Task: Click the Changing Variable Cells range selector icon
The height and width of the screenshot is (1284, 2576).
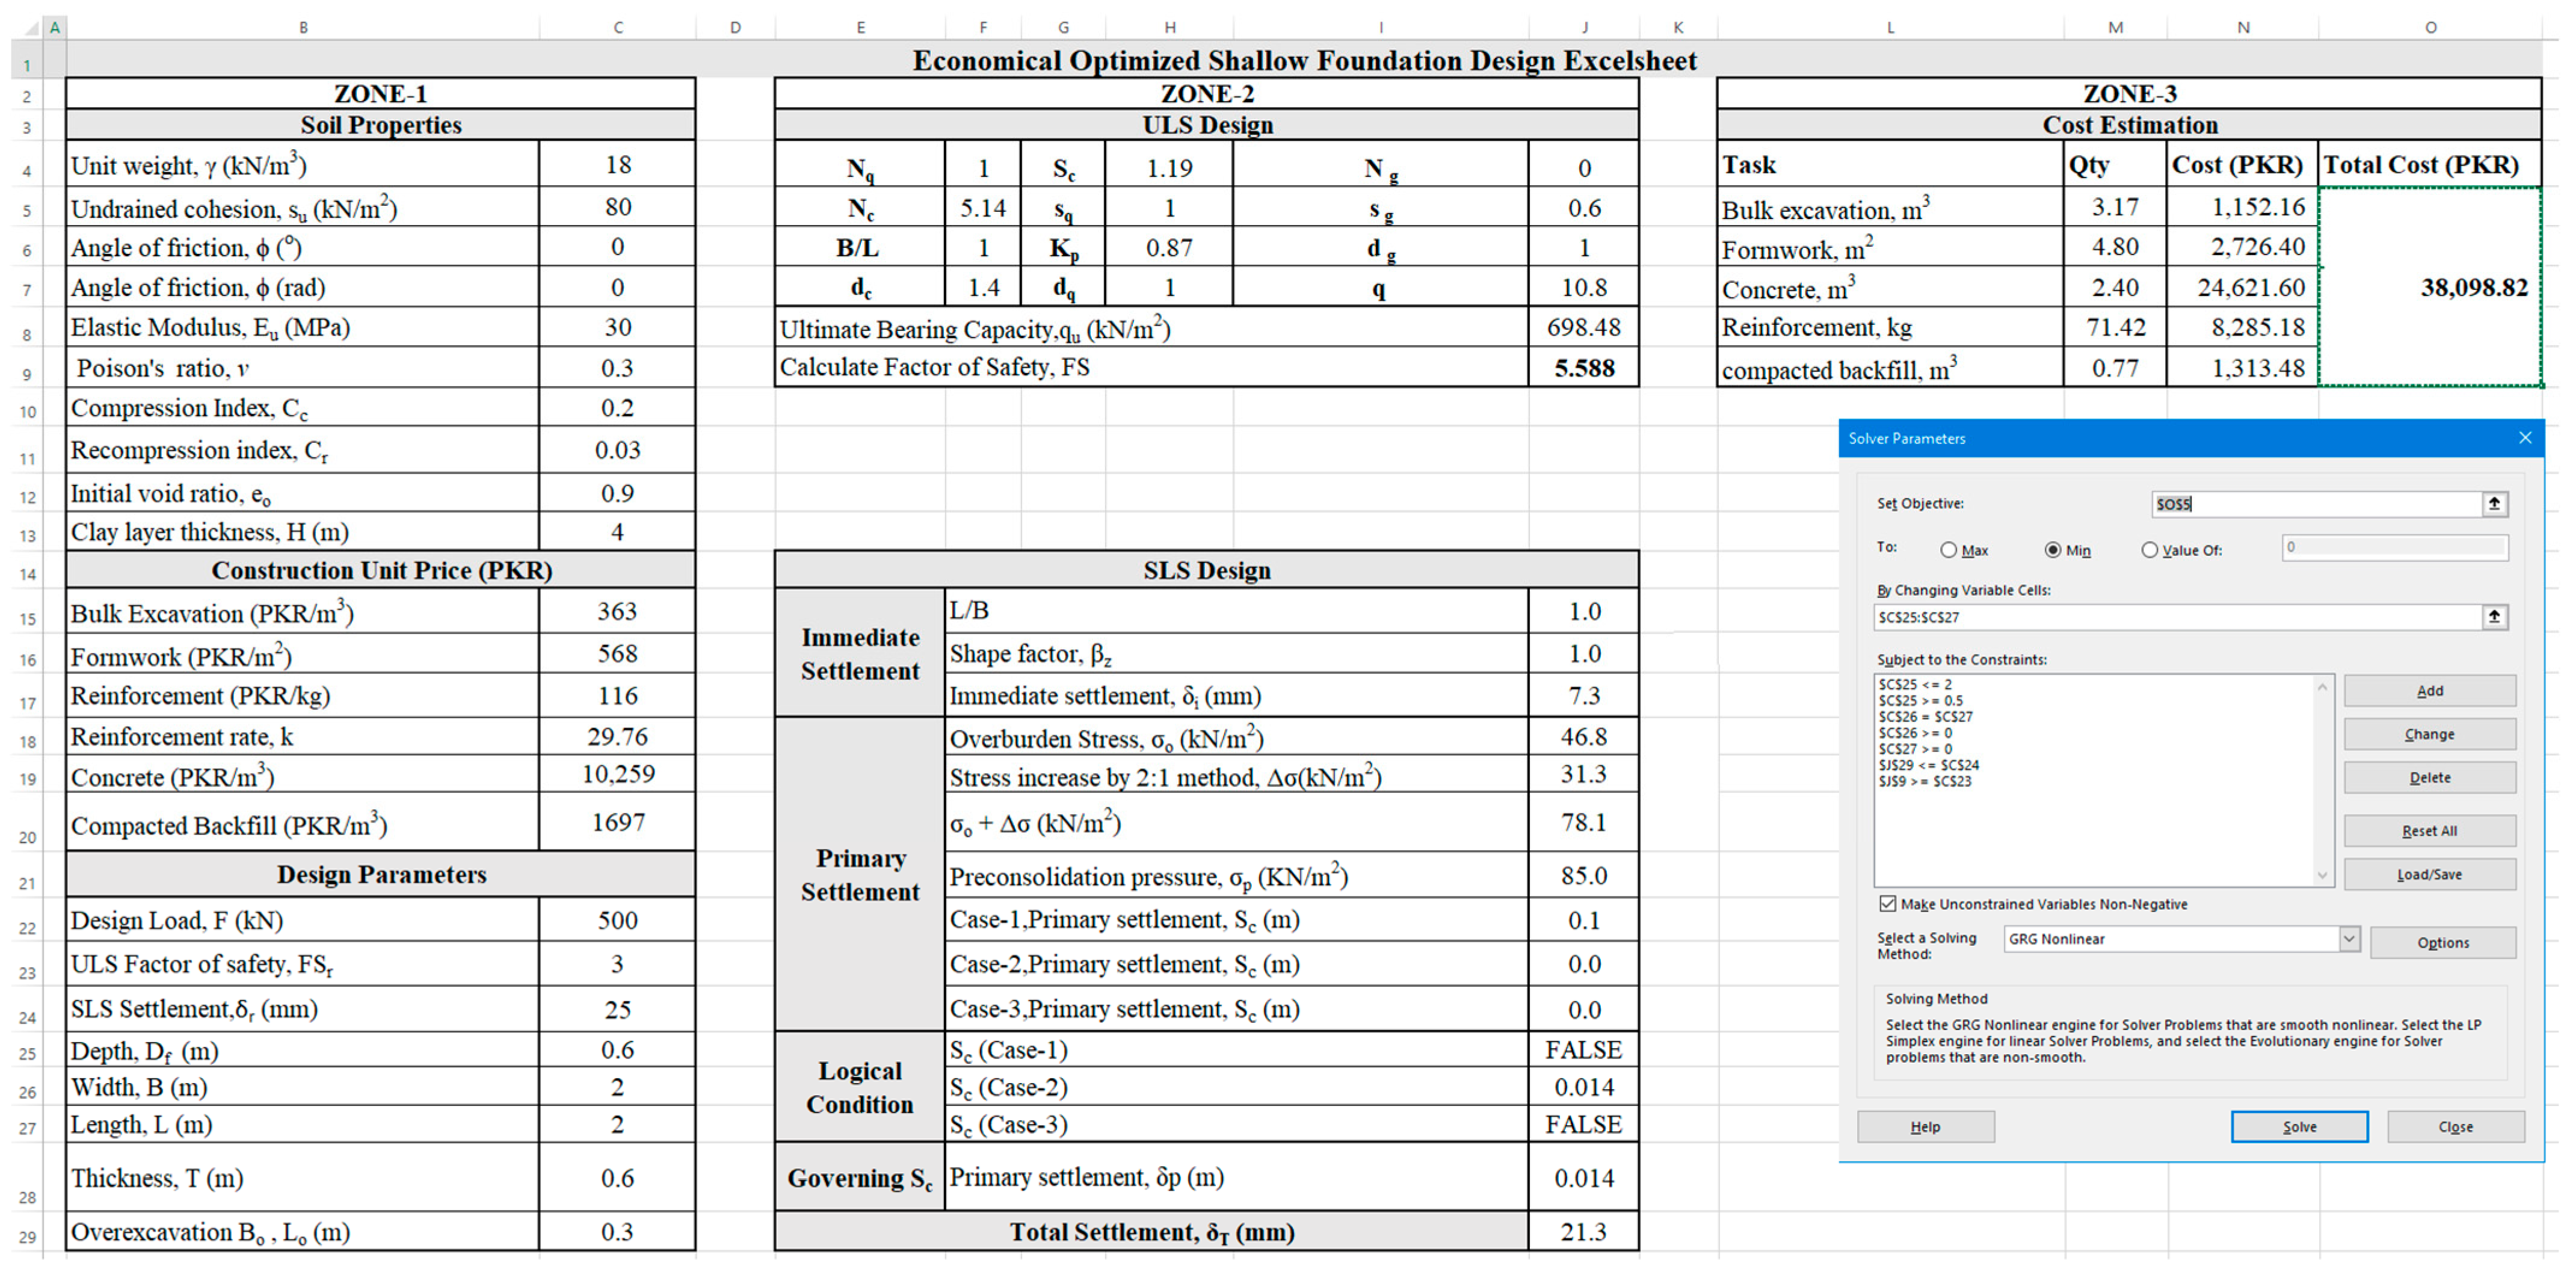Action: point(2494,617)
